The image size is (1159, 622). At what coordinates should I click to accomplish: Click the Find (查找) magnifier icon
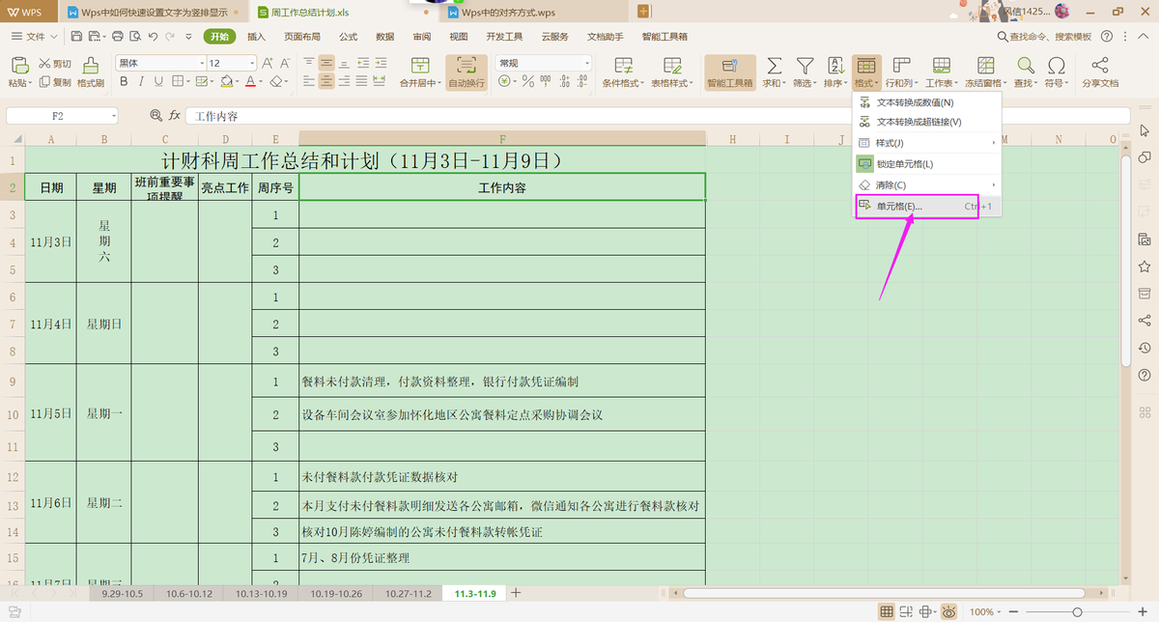click(1025, 66)
